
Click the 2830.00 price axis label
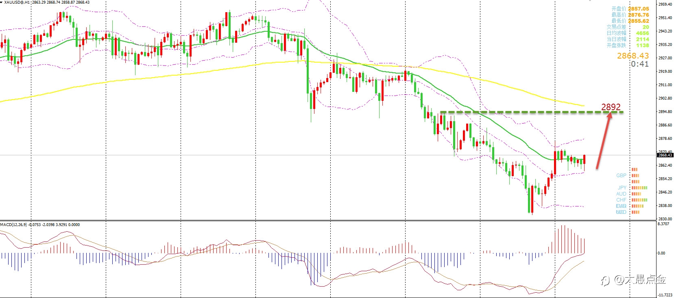pos(665,219)
